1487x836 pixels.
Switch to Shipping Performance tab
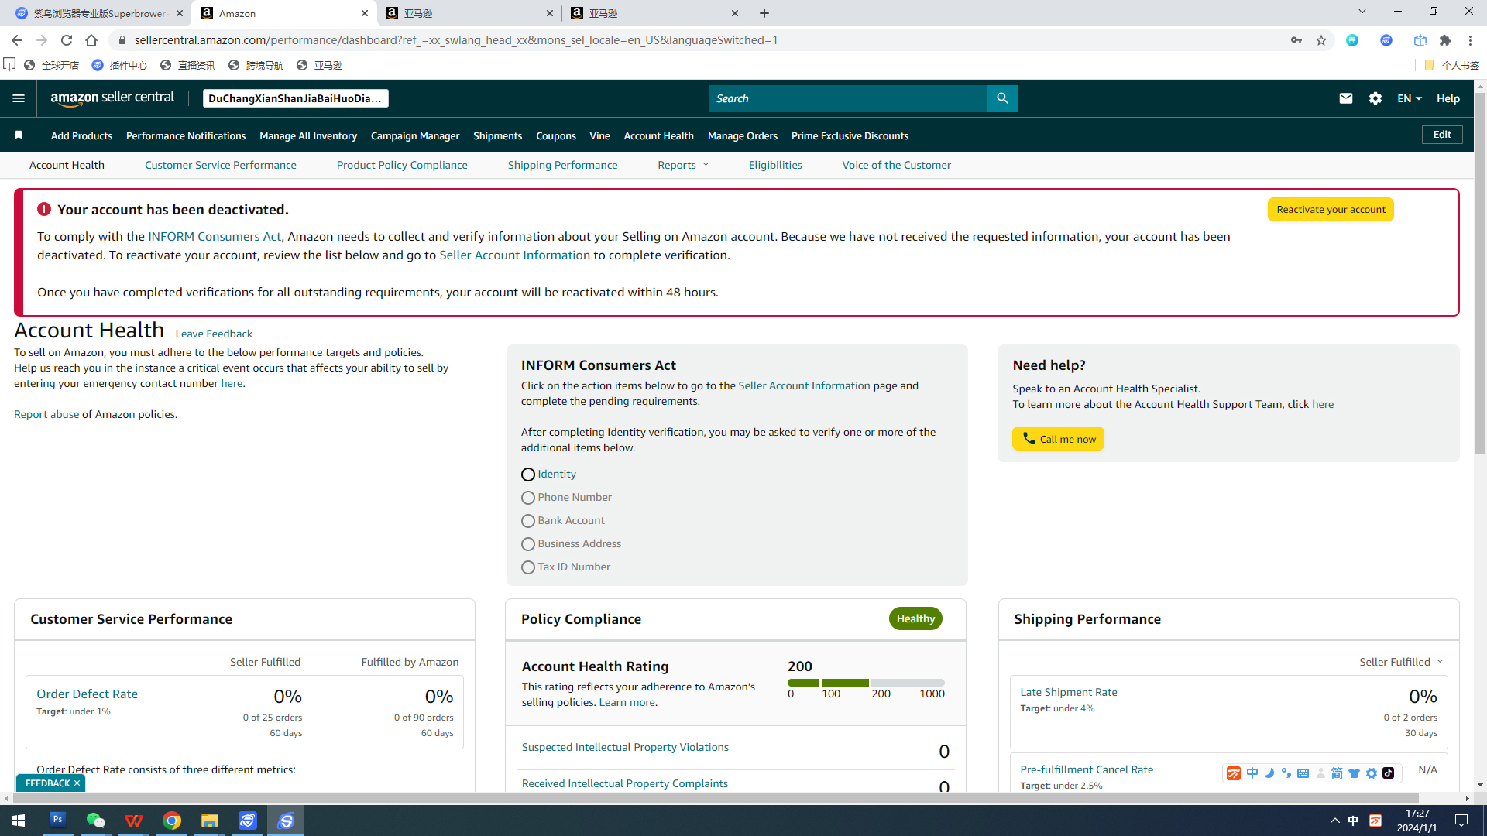click(562, 165)
